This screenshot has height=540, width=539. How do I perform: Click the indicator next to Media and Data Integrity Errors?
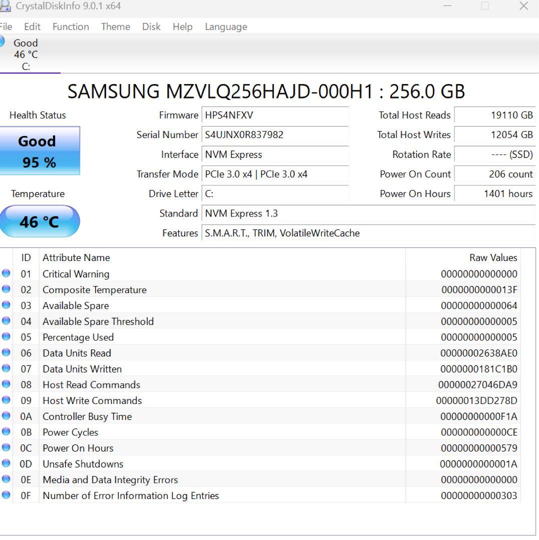pyautogui.click(x=6, y=479)
